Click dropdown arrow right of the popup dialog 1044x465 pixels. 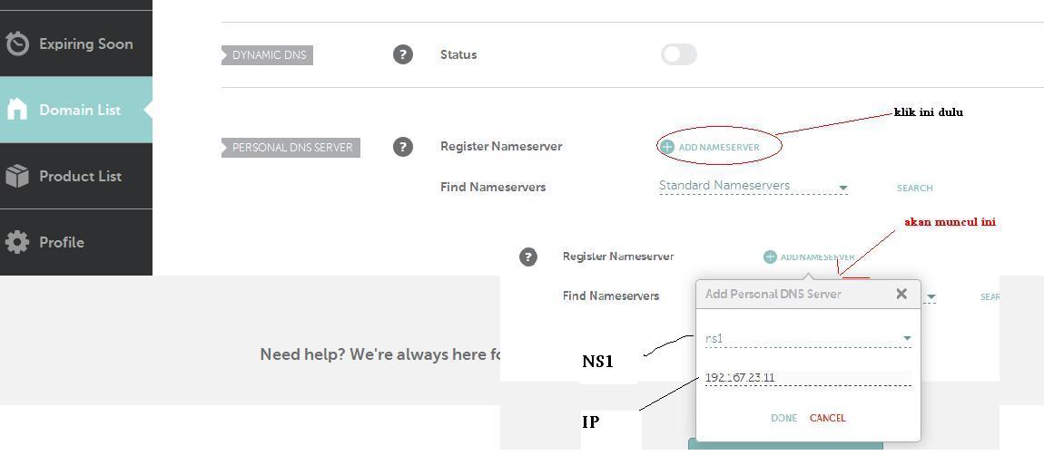click(x=931, y=297)
